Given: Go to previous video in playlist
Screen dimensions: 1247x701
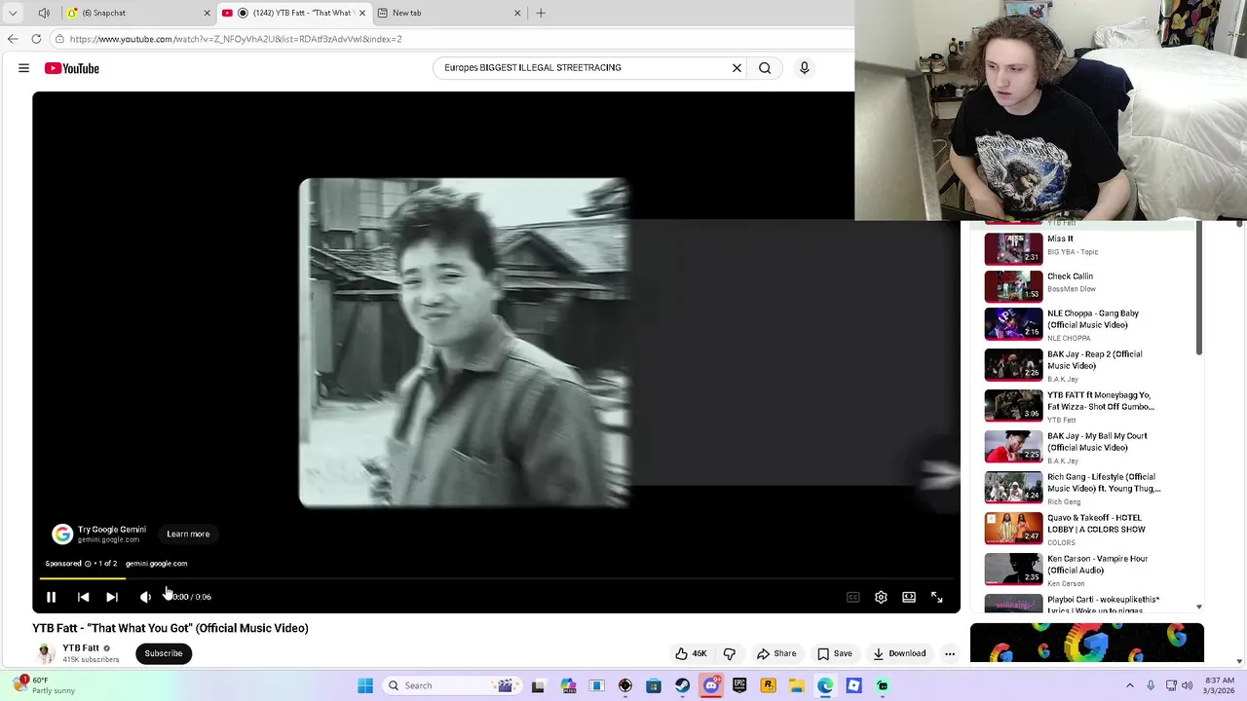Looking at the screenshot, I should point(83,597).
